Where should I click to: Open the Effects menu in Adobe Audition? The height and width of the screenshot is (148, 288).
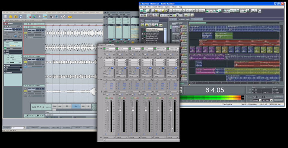click(161, 7)
